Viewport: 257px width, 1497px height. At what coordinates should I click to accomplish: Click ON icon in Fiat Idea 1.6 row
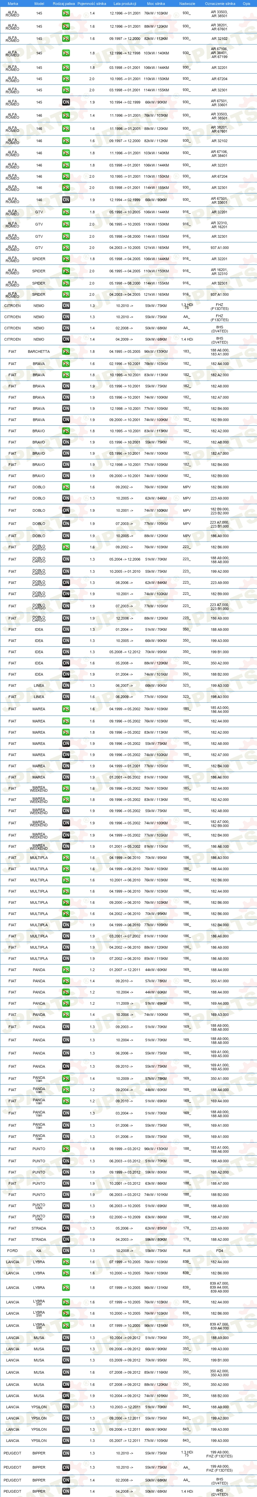[66, 663]
